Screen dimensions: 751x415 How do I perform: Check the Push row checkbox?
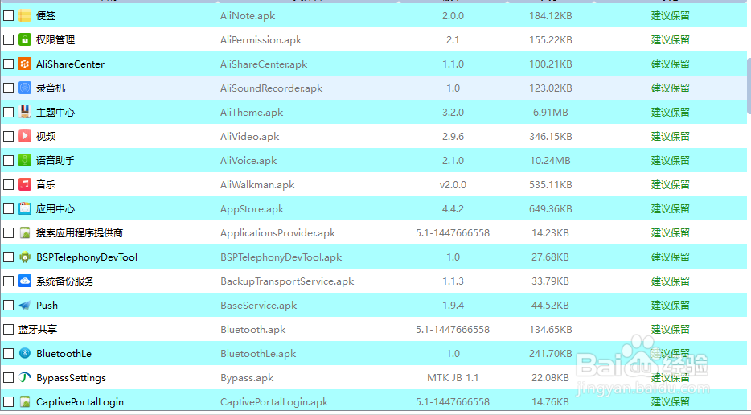8,306
